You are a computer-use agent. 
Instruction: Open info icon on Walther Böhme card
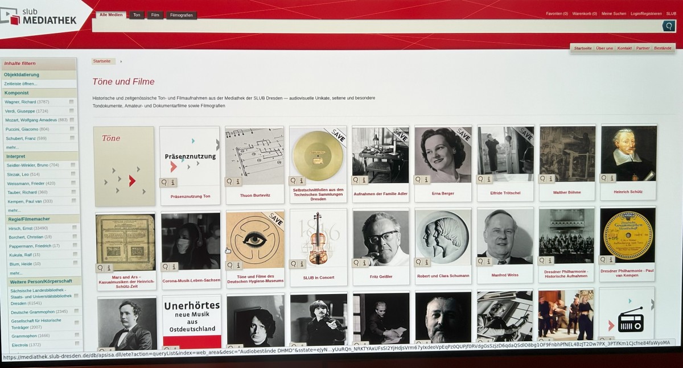pos(552,179)
